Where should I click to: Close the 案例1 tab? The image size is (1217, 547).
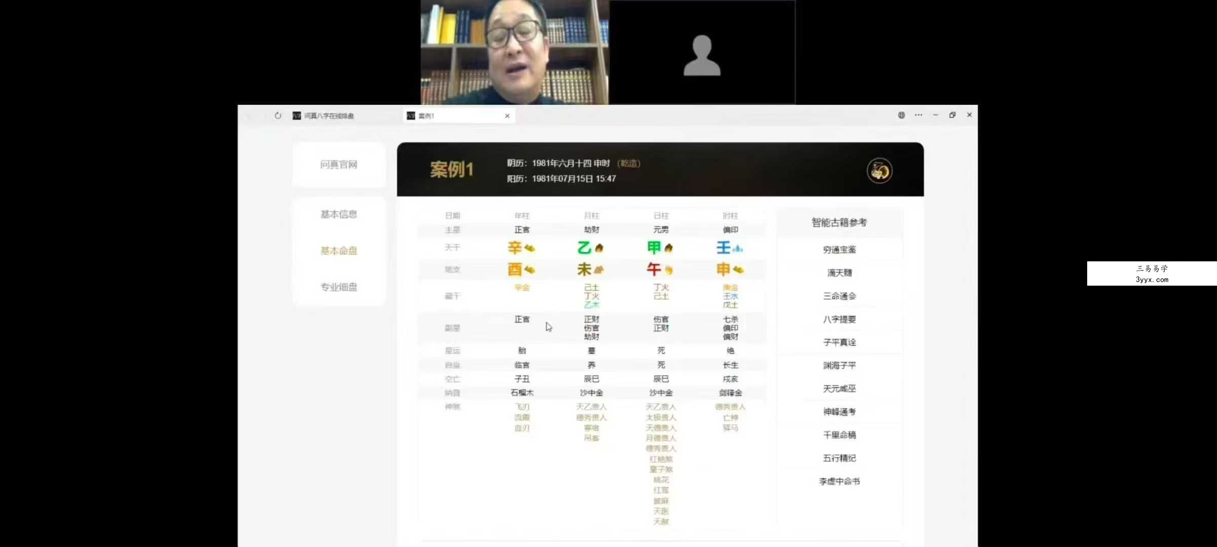pos(507,116)
